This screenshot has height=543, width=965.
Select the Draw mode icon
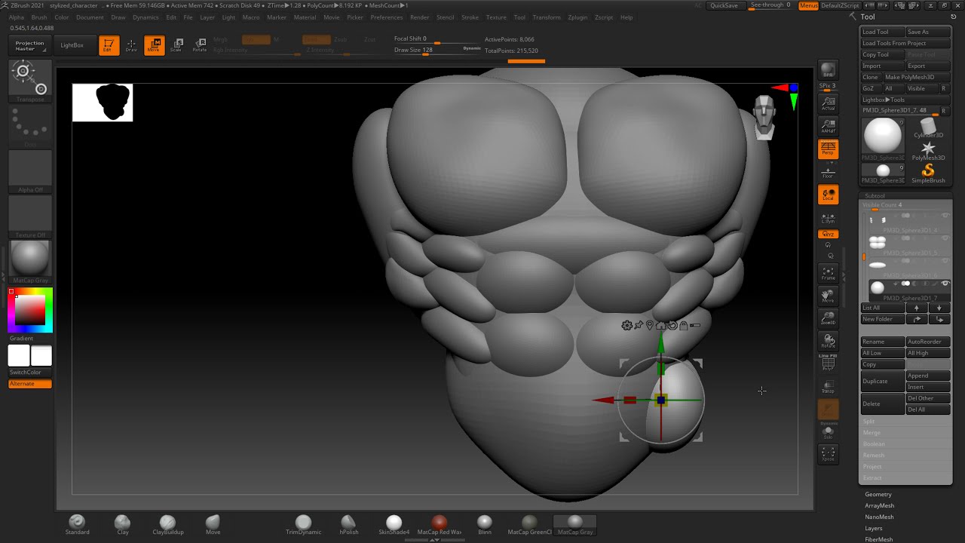131,45
